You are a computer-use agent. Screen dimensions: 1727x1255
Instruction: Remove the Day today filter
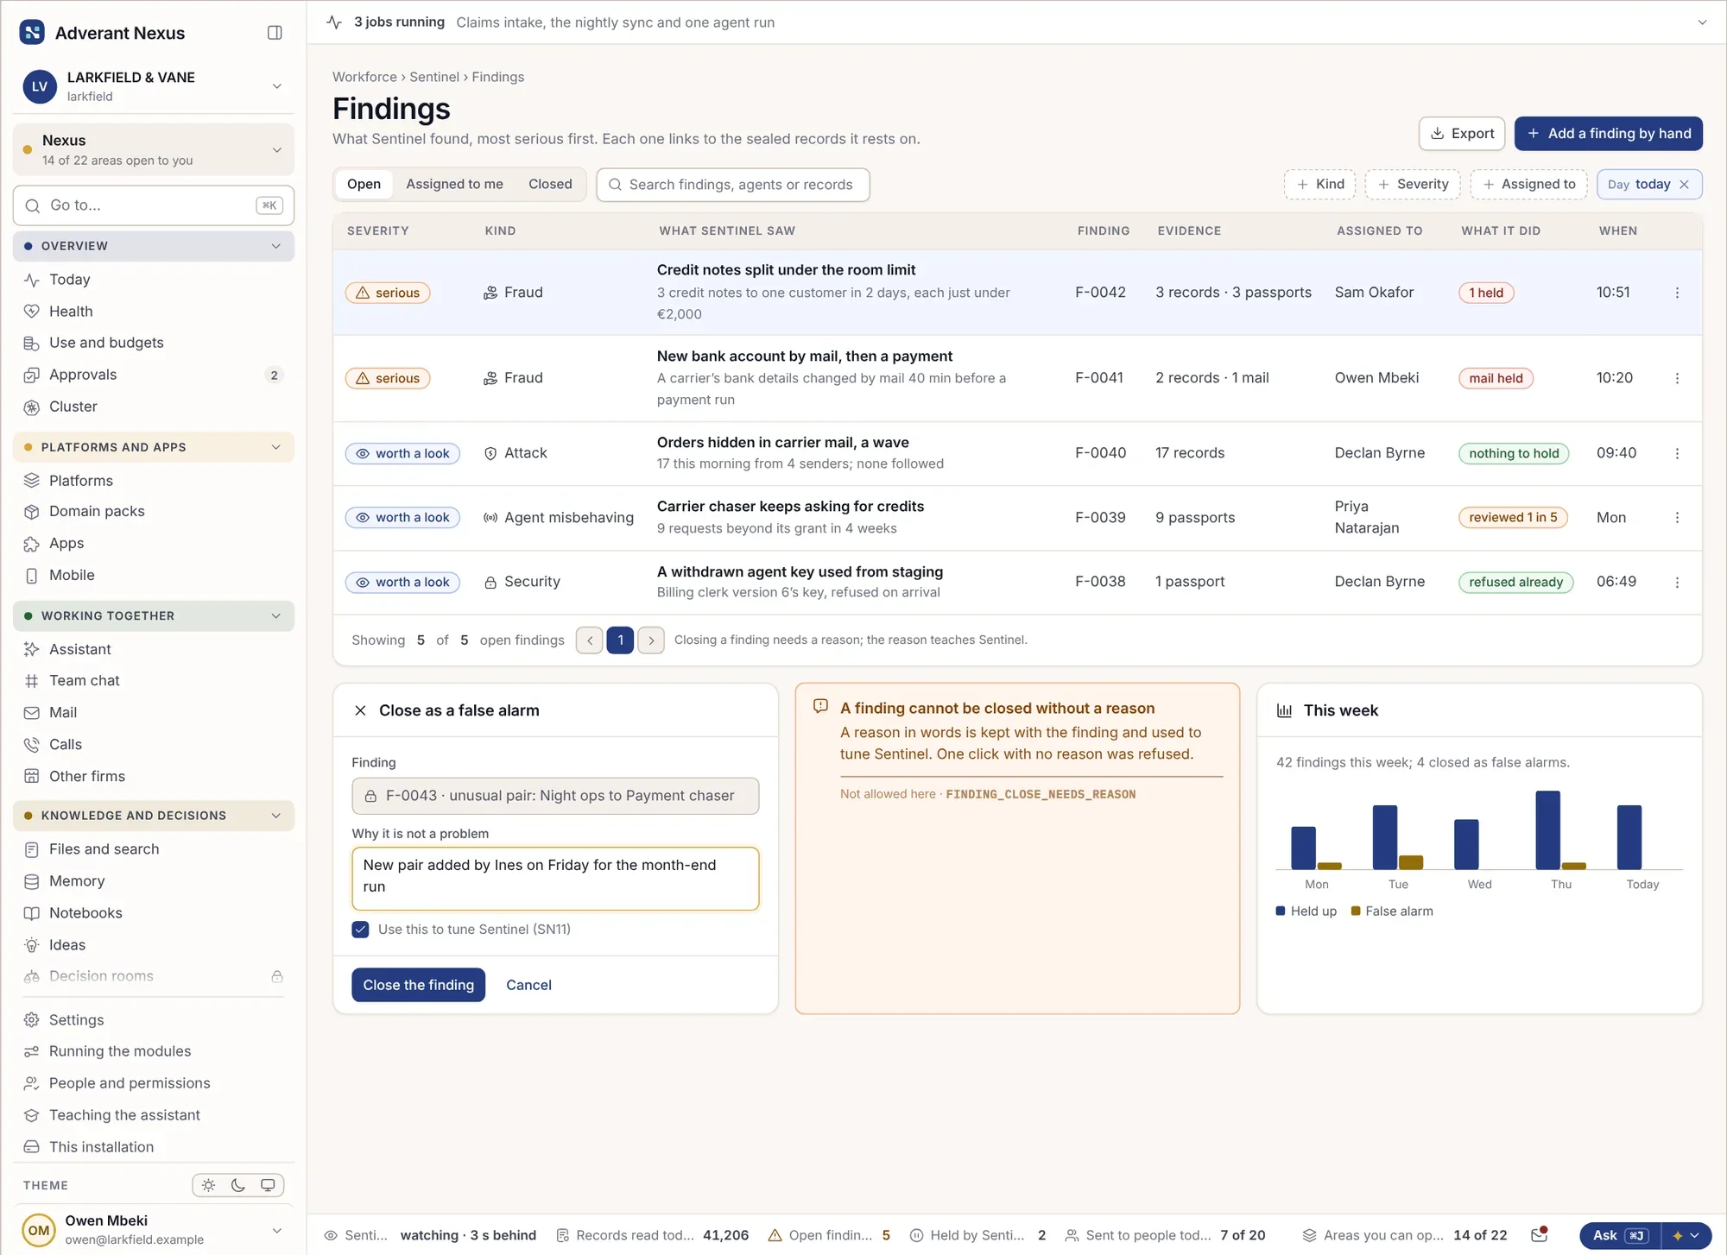click(x=1684, y=185)
